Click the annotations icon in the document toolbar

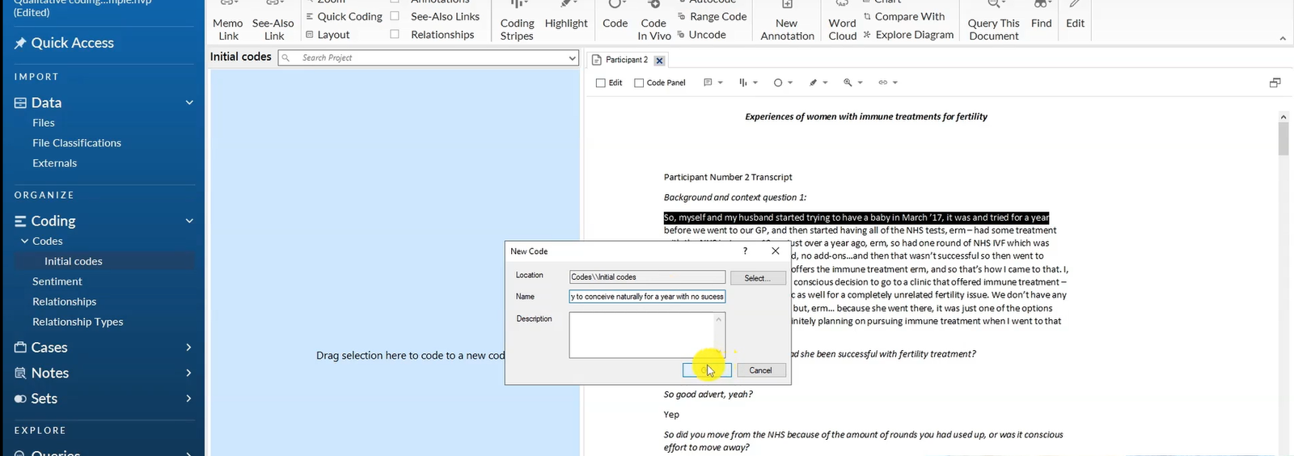pos(708,82)
